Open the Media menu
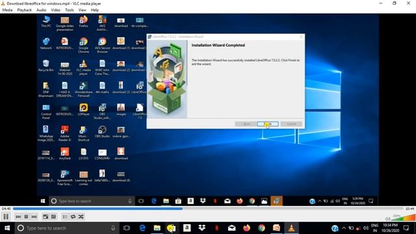Viewport: 416px width, 234px height. [7, 10]
